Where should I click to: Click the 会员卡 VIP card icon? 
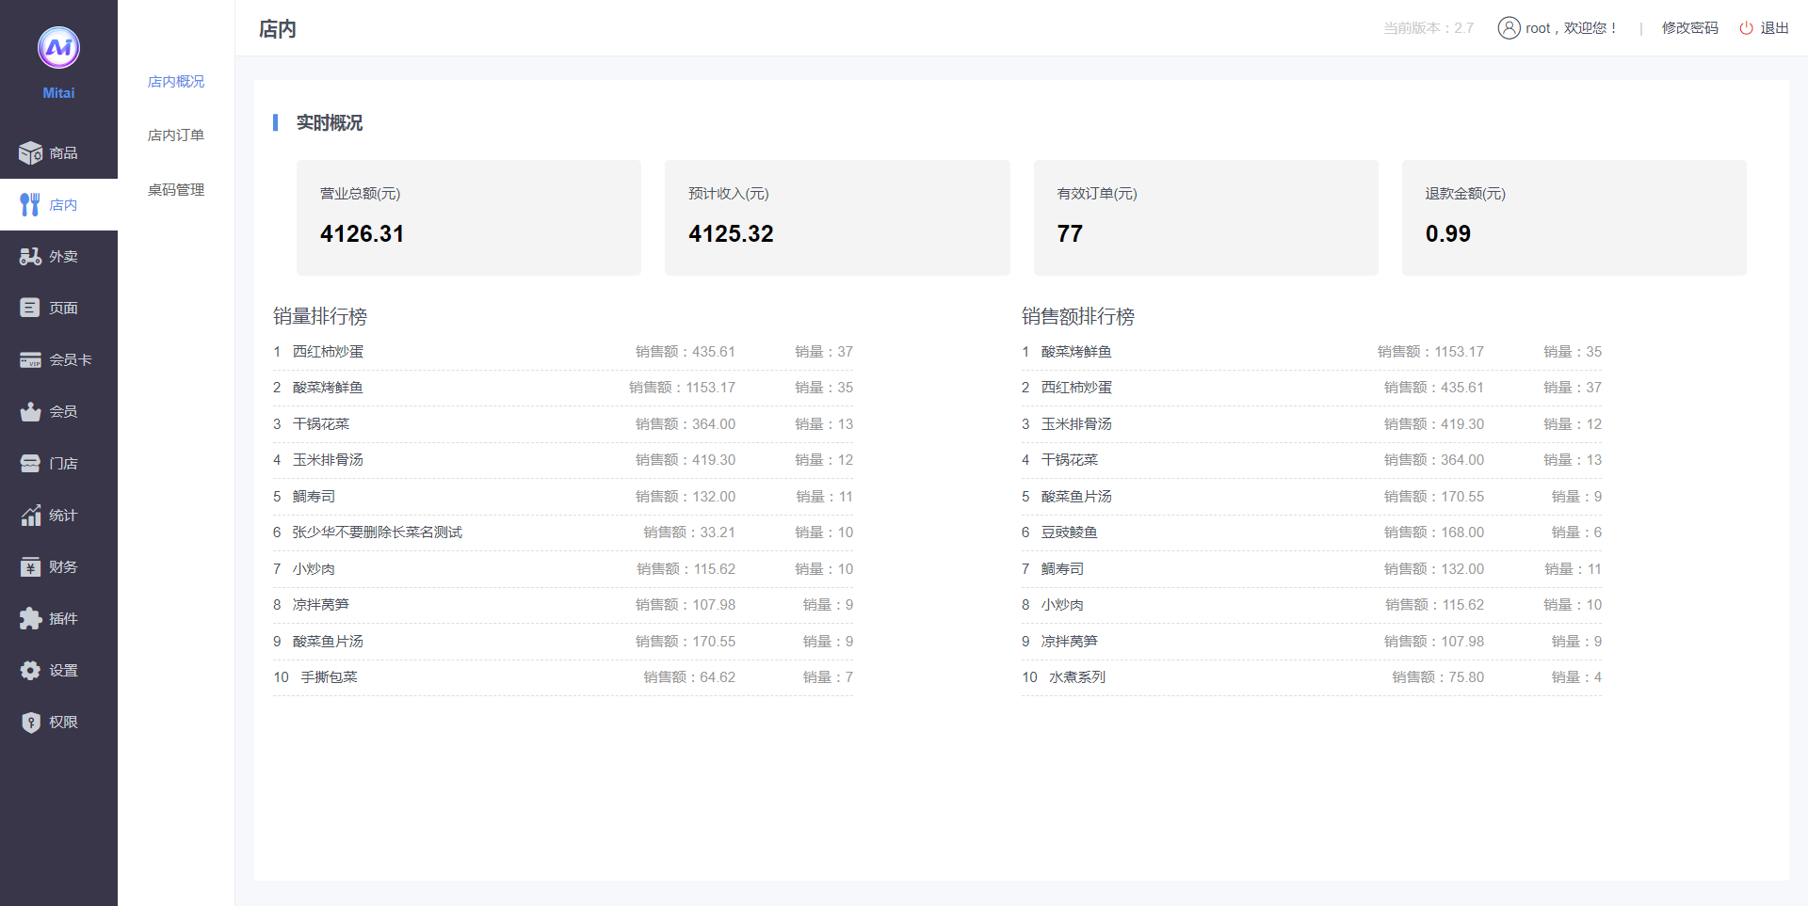[x=30, y=359]
